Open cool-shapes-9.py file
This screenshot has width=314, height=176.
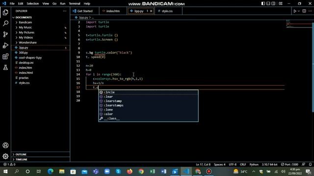click(x=41, y=58)
